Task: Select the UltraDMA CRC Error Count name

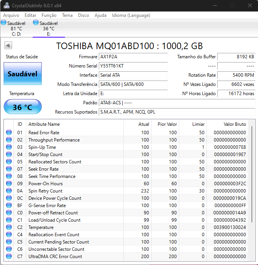Action: click(x=55, y=257)
